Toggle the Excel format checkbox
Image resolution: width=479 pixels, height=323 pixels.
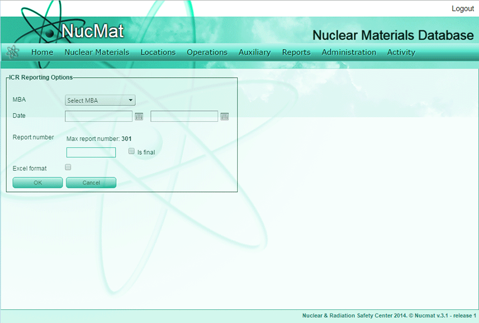[68, 167]
